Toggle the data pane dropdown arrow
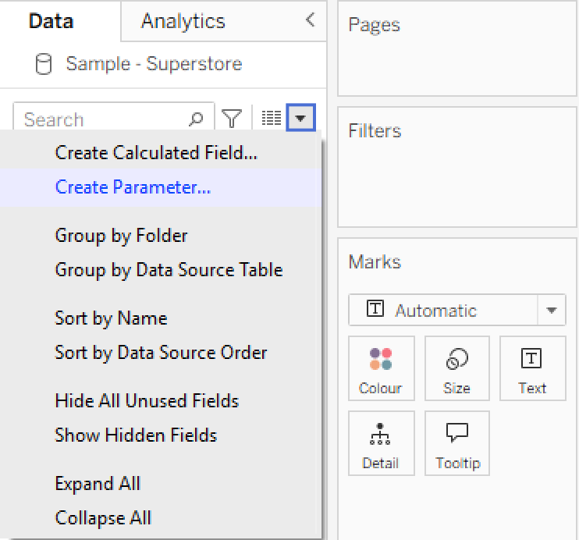This screenshot has width=579, height=540. click(300, 118)
